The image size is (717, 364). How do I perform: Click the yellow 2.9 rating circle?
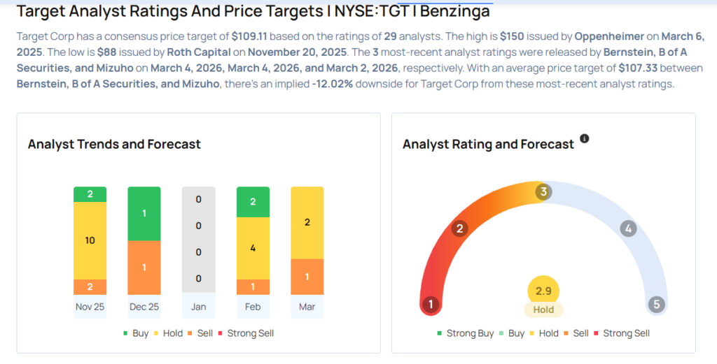point(543,290)
